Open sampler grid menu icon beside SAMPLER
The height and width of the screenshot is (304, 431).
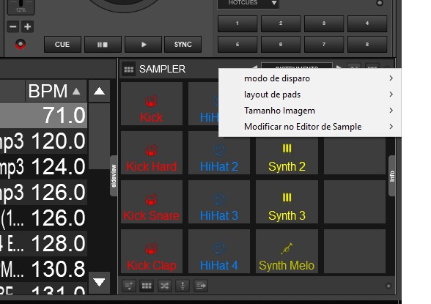129,69
